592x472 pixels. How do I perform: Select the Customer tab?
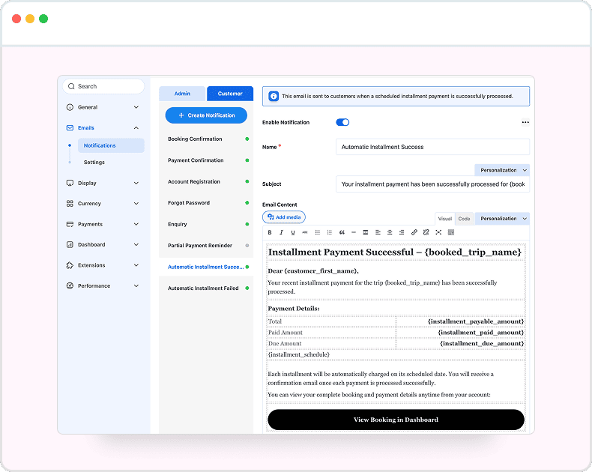230,94
